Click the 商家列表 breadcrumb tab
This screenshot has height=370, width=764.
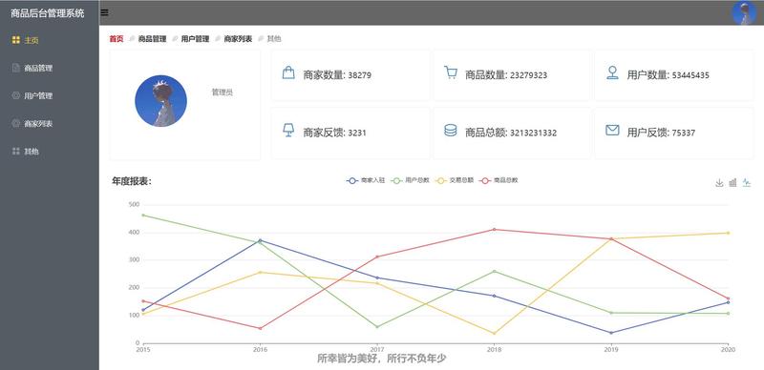(238, 39)
